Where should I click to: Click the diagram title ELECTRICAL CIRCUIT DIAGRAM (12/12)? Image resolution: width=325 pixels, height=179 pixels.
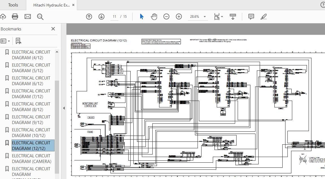pyautogui.click(x=99, y=41)
